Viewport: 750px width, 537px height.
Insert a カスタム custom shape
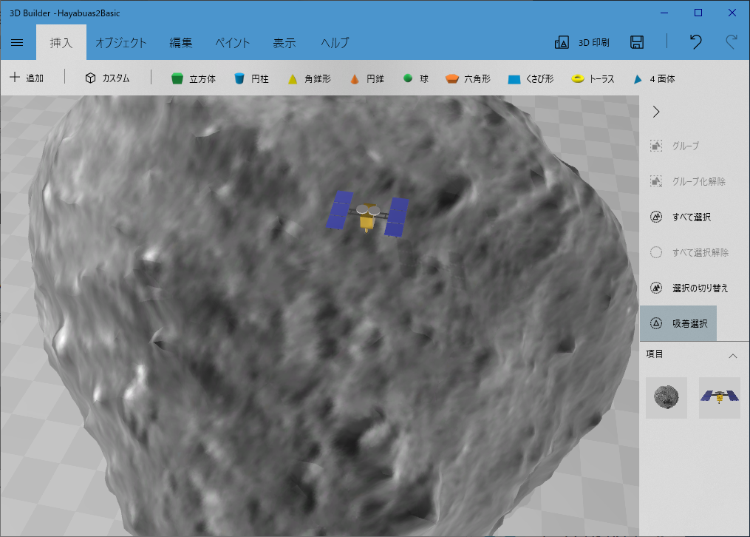pyautogui.click(x=108, y=78)
